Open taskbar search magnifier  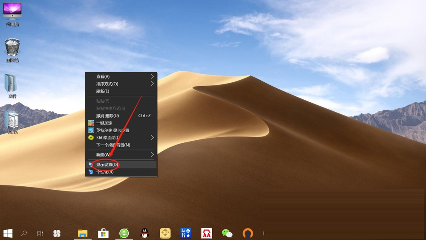(x=24, y=233)
